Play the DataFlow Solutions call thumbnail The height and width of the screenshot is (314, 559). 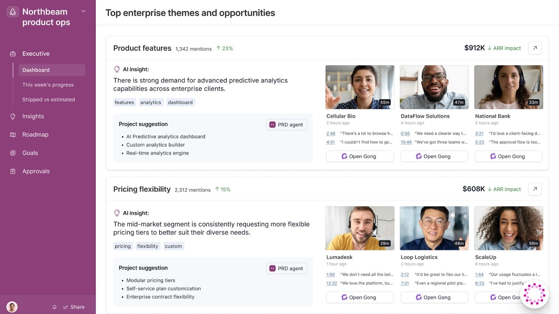[434, 87]
